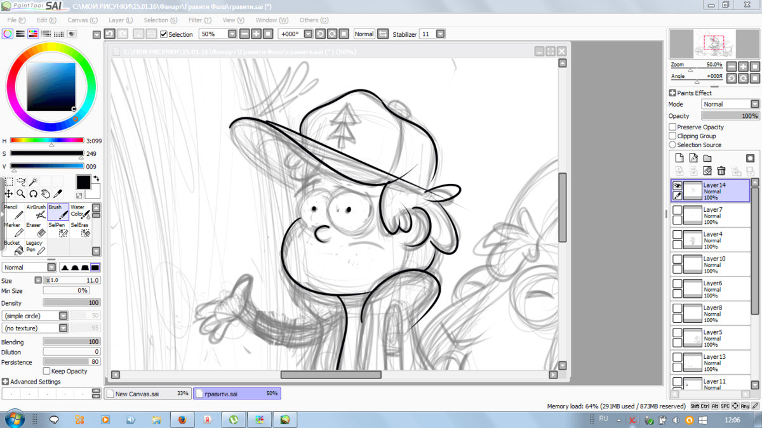Open the Layer menu
This screenshot has width=762, height=428.
(x=121, y=20)
